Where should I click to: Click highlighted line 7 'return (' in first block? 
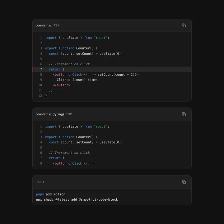tap(112, 69)
